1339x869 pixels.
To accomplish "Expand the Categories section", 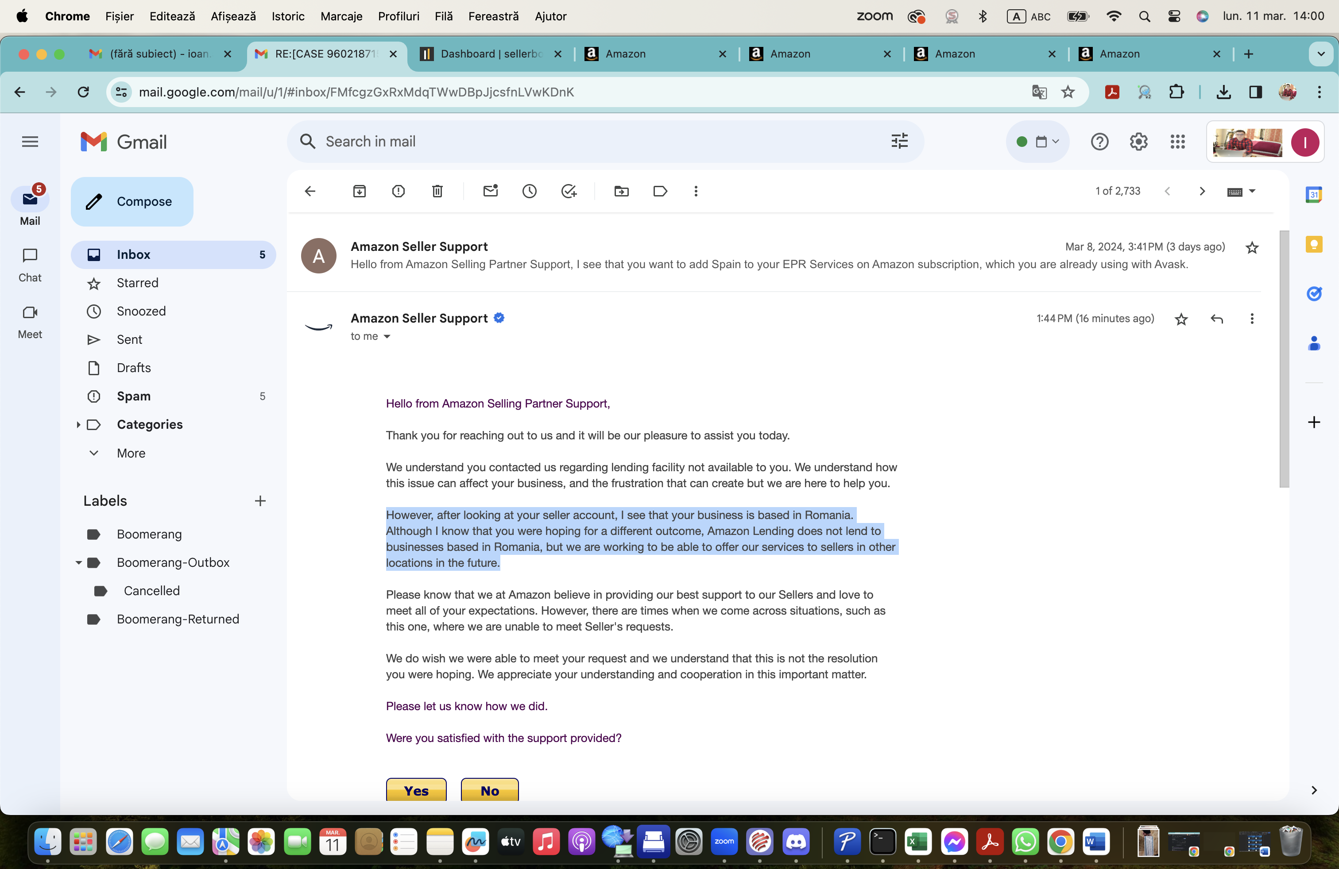I will point(78,424).
